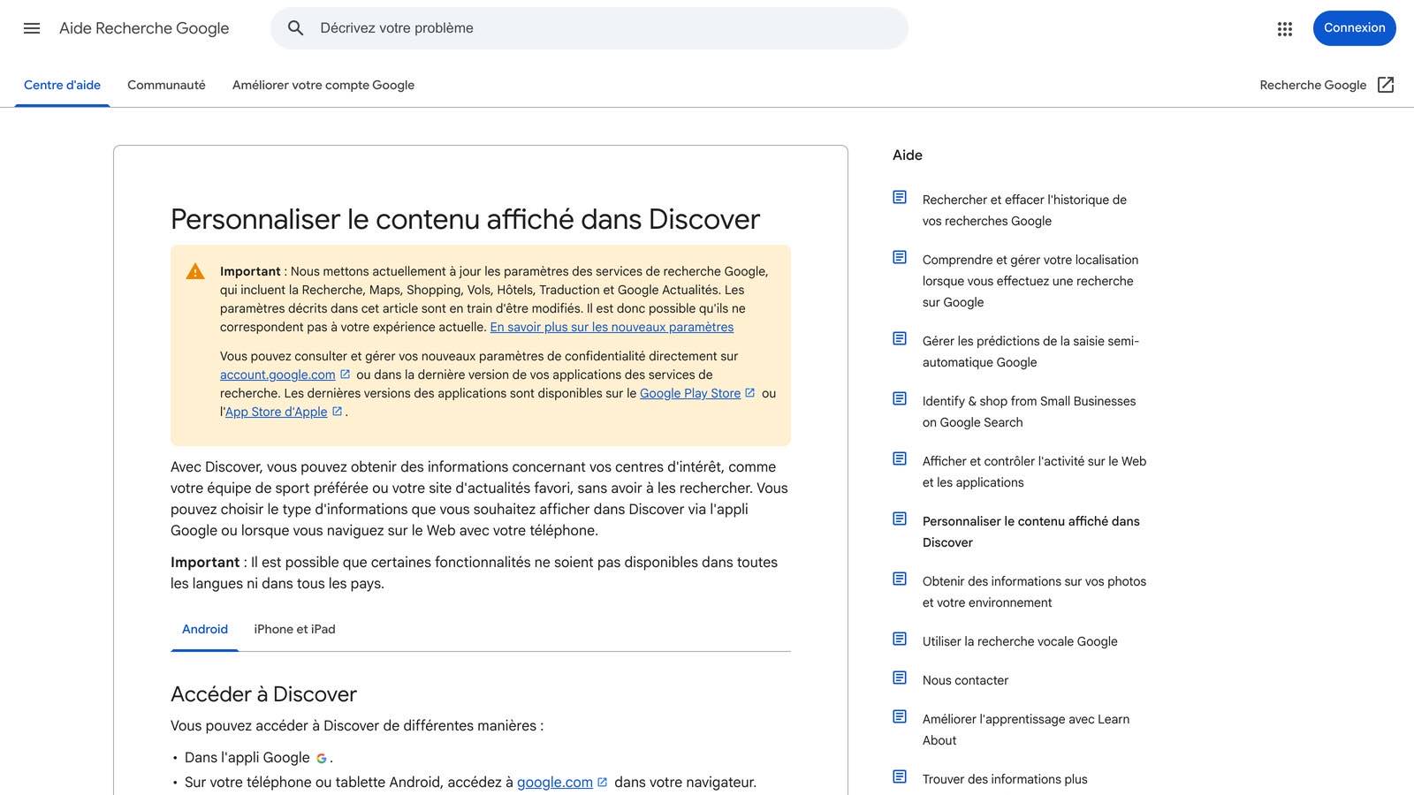Click article icon beside Obtenir des informations sur vos photos
This screenshot has height=795, width=1414.
click(900, 579)
